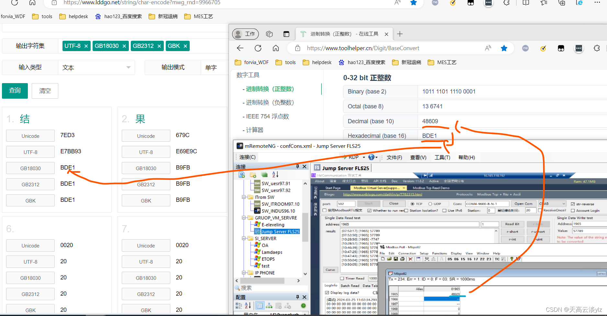Enable the Station Isolation checkbox
Image resolution: width=607 pixels, height=316 pixels.
point(406,210)
